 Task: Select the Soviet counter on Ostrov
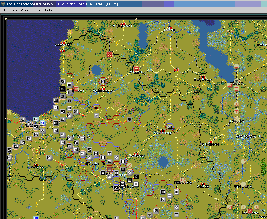(236, 120)
